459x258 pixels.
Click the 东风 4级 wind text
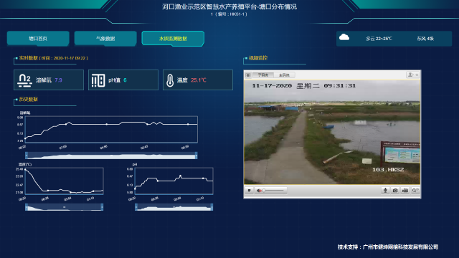point(425,39)
